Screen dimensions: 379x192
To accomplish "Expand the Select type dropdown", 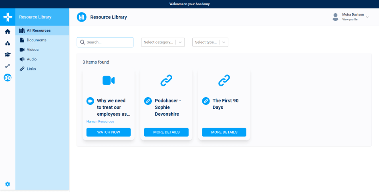I will pyautogui.click(x=210, y=42).
